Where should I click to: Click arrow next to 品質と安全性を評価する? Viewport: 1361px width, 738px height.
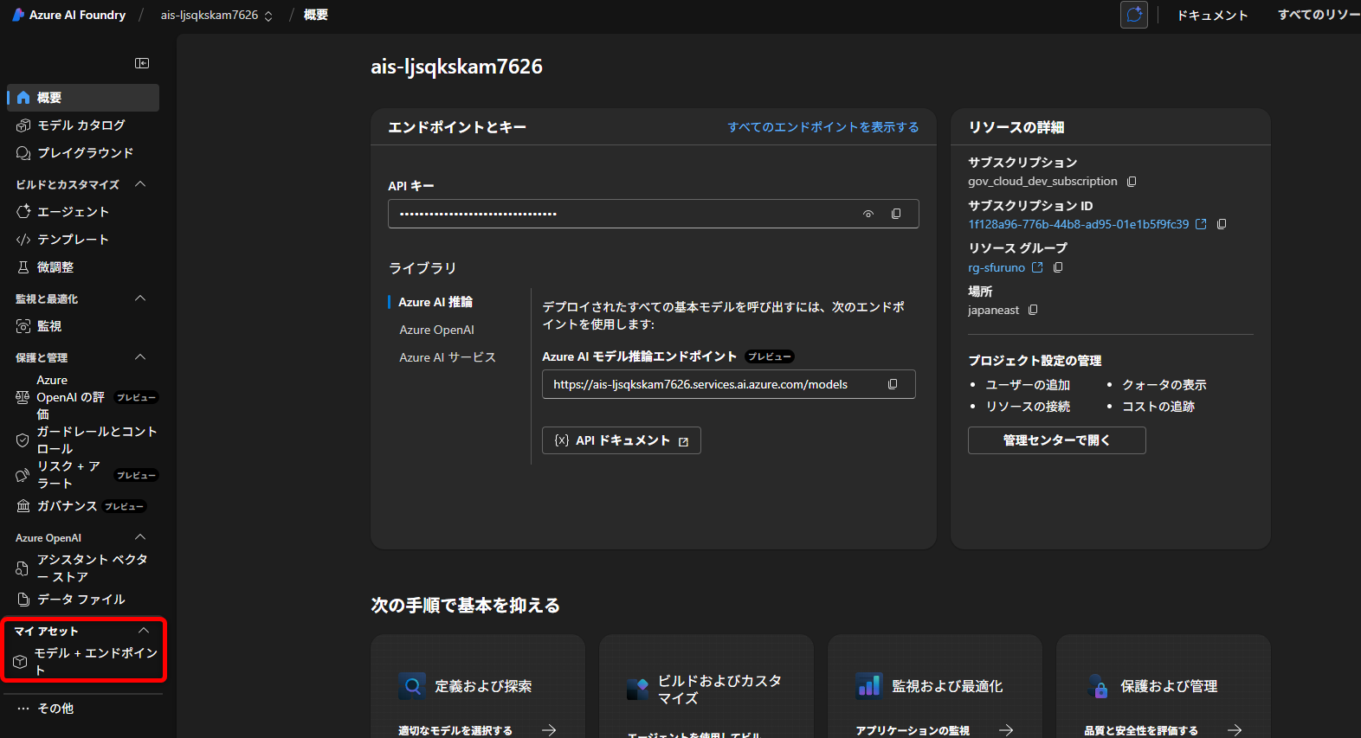click(1235, 730)
